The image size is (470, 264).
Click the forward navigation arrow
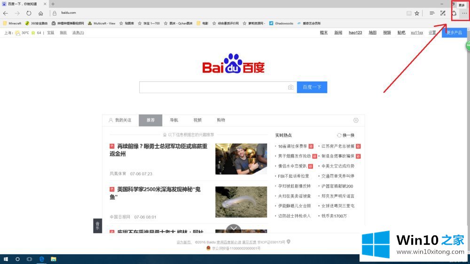pos(17,13)
